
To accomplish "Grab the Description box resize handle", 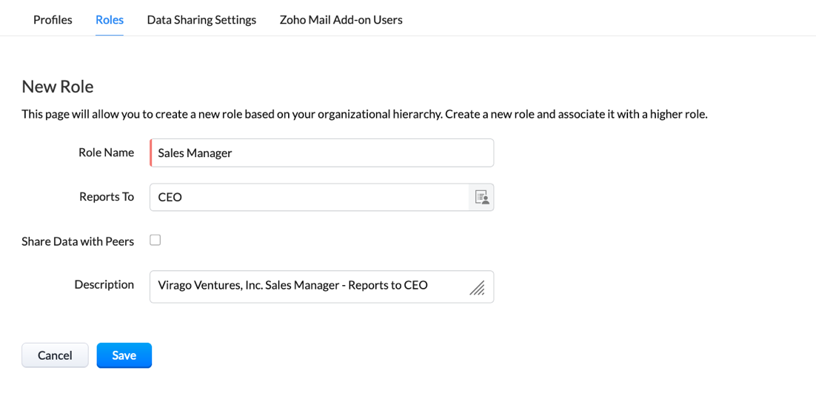I will [x=477, y=288].
